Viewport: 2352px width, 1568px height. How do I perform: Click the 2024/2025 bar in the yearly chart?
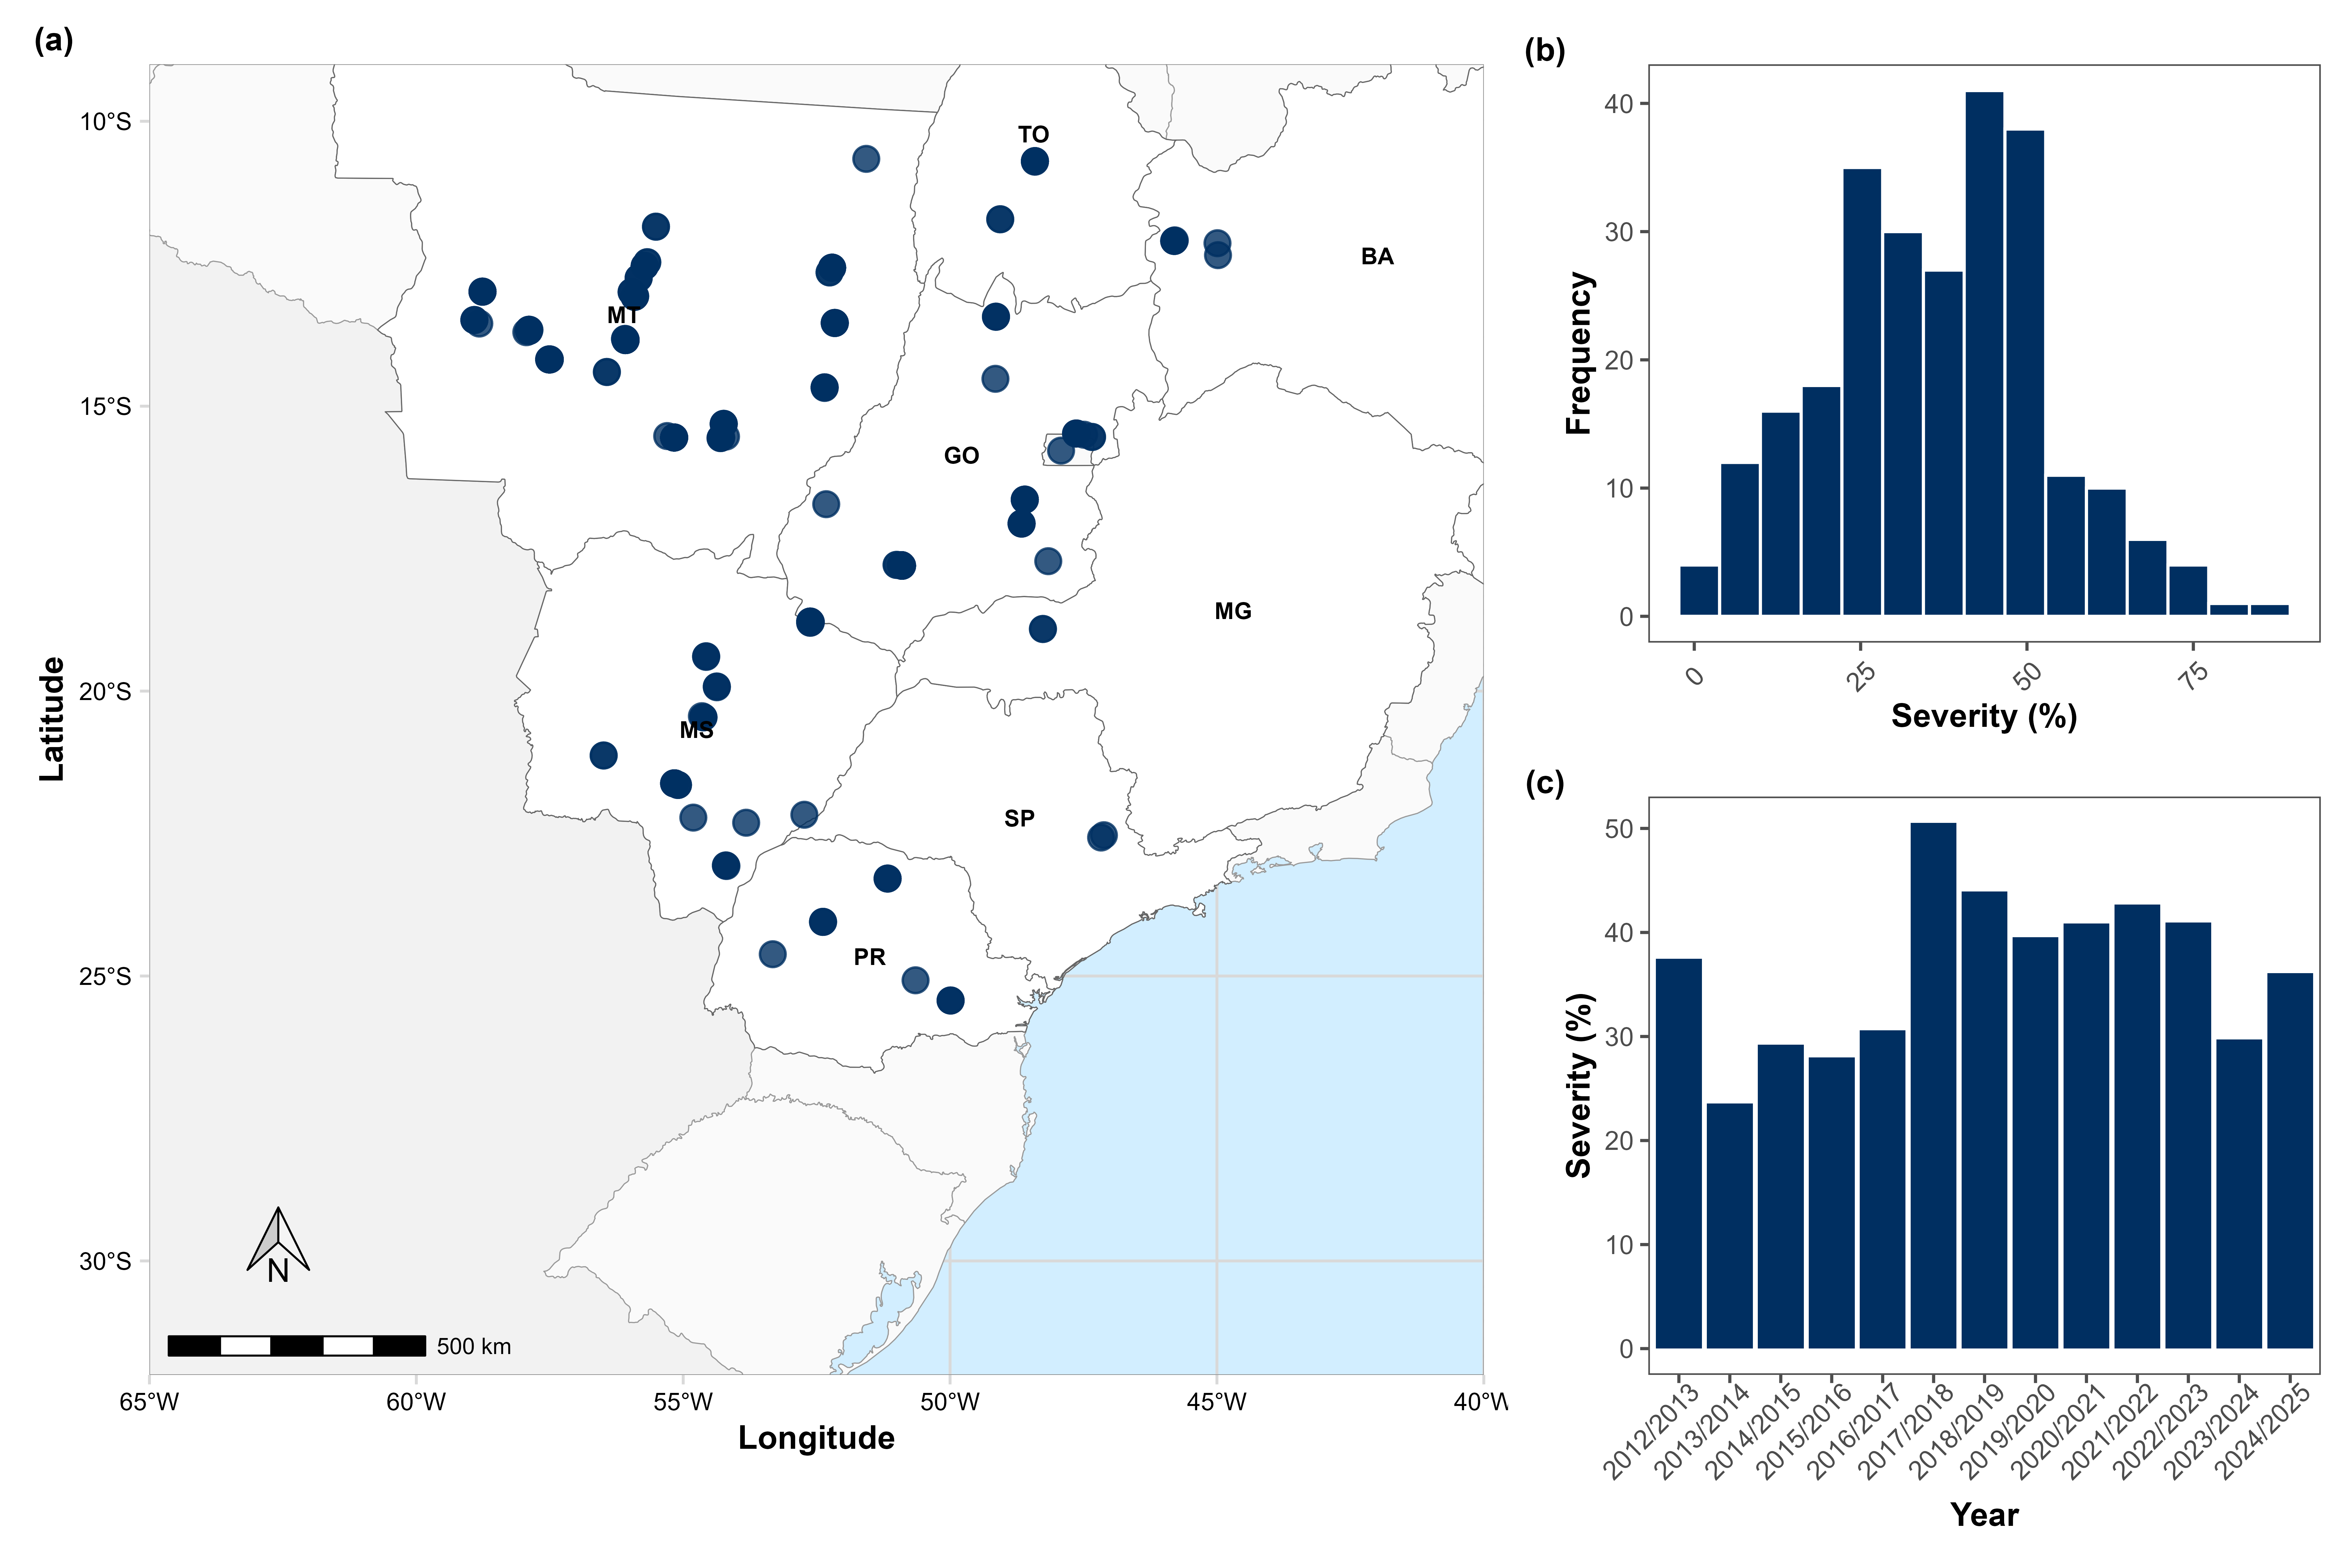pyautogui.click(x=2290, y=1161)
